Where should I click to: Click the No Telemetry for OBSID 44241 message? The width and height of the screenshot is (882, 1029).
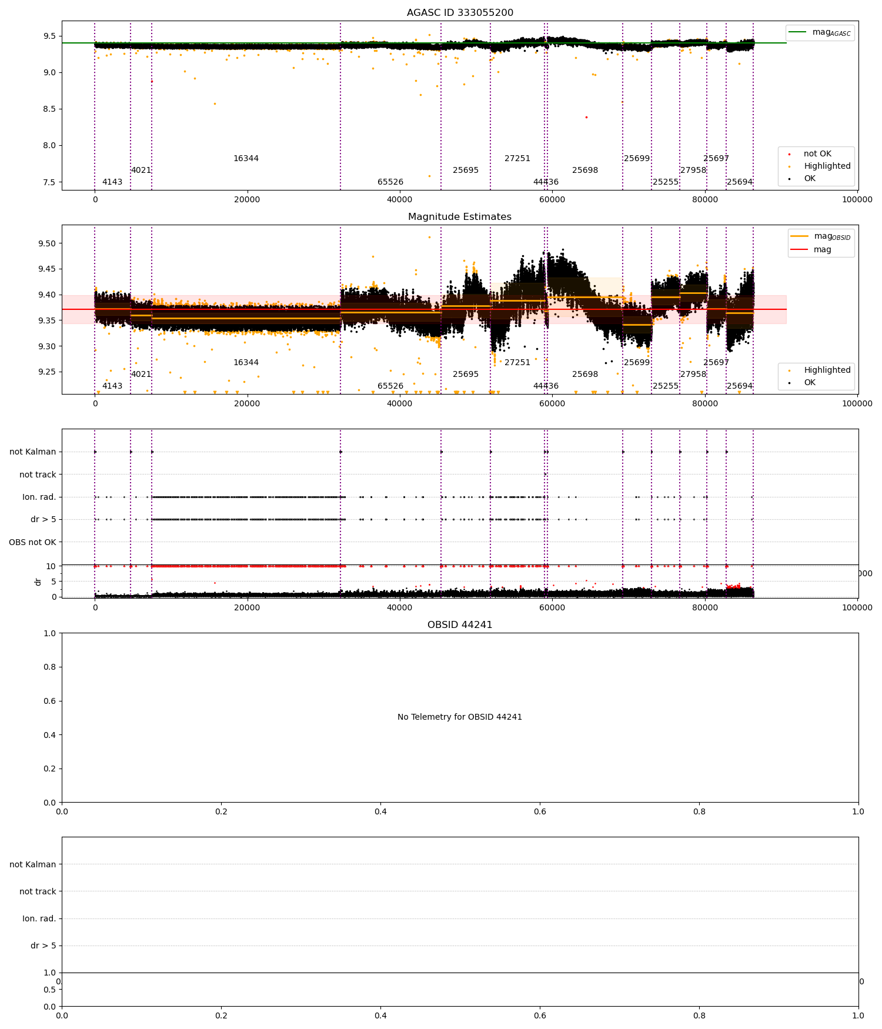click(x=460, y=717)
